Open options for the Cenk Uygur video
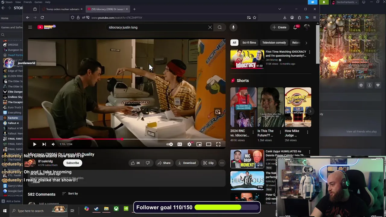This screenshot has height=217, width=386. (x=309, y=152)
